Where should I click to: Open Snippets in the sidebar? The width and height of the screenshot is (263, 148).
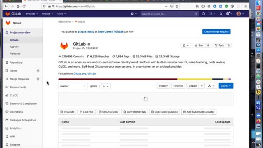pos(15,145)
